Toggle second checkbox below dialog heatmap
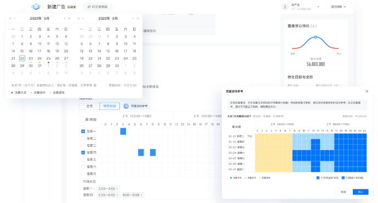The height and width of the screenshot is (203, 378). pyautogui.click(x=343, y=178)
